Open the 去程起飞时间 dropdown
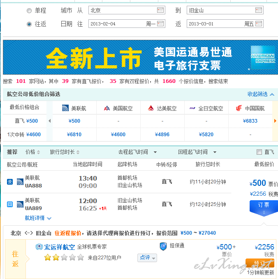 point(137,152)
